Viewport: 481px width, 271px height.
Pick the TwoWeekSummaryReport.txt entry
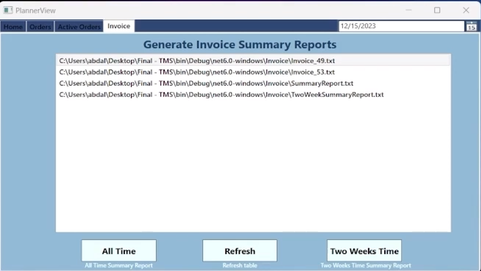click(x=221, y=95)
